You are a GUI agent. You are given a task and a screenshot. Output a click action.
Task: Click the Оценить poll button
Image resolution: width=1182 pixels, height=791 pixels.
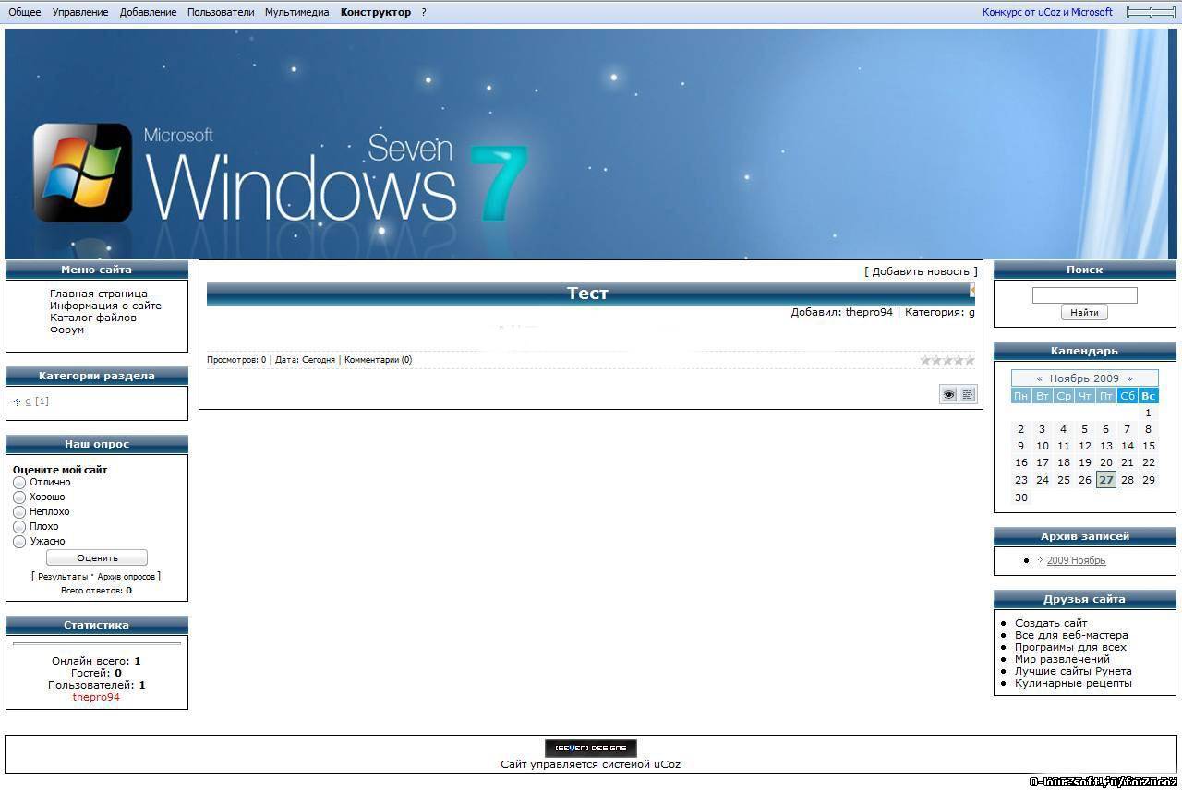tap(97, 557)
